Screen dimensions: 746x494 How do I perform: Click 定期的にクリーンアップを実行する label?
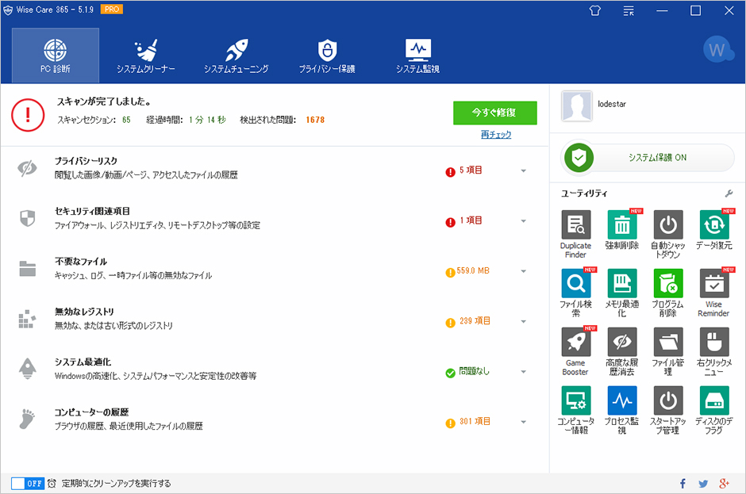116,484
